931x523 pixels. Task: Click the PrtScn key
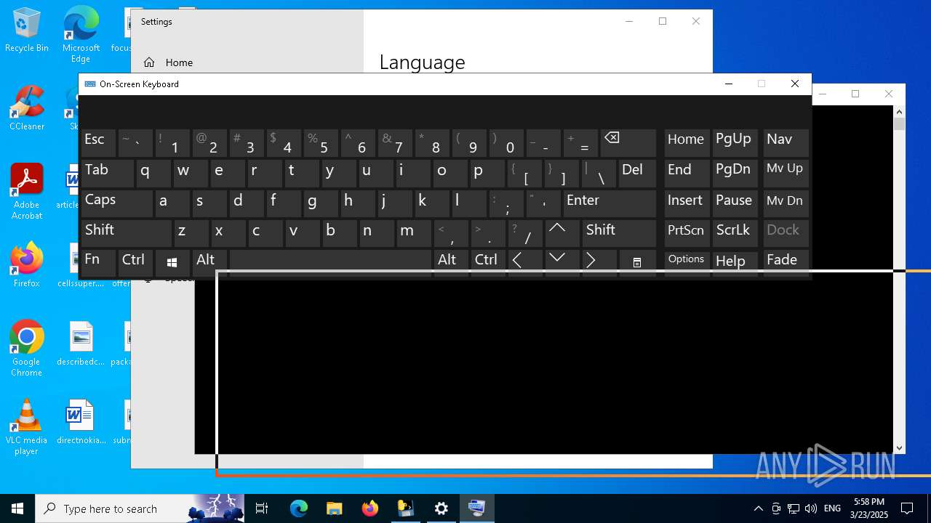(x=686, y=233)
